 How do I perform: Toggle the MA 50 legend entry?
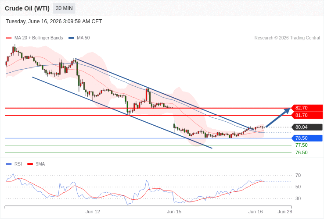tap(79, 38)
